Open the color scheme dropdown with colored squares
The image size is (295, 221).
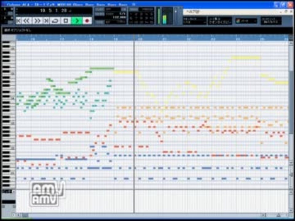[246, 21]
